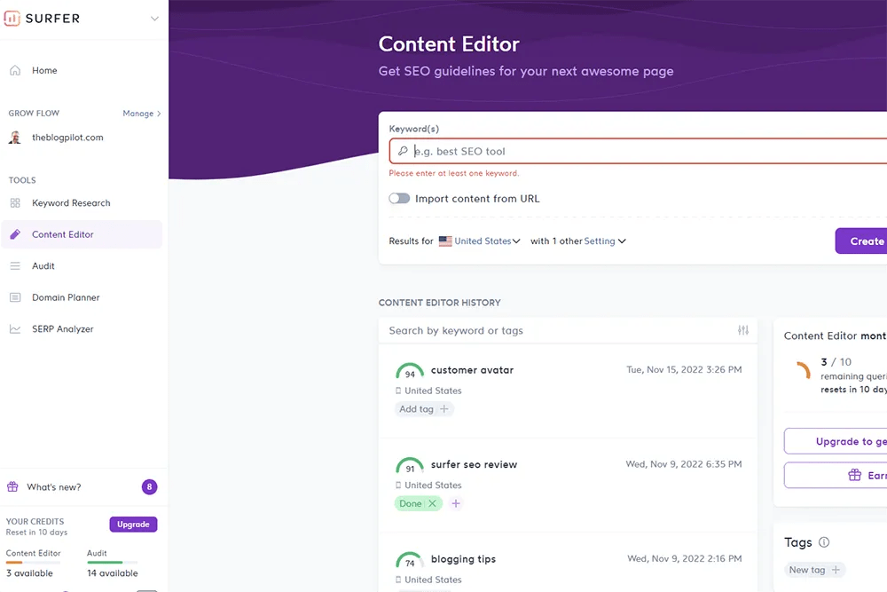Image resolution: width=887 pixels, height=592 pixels.
Task: Click the SERP Analyzer chart icon
Action: [x=15, y=328]
